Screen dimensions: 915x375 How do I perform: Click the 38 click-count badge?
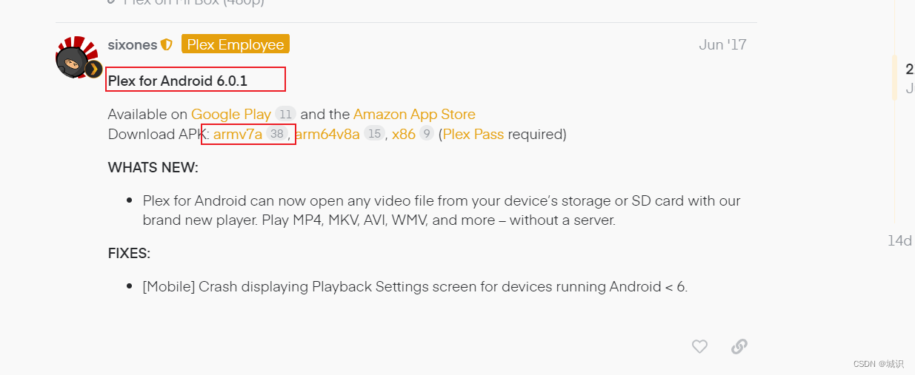coord(277,134)
